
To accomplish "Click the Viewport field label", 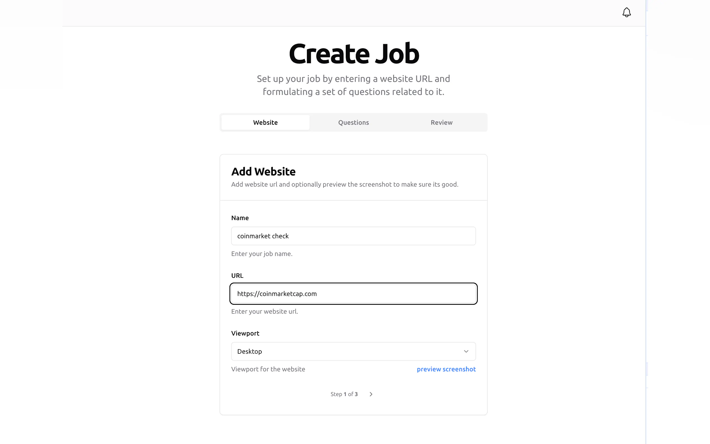I will pyautogui.click(x=245, y=333).
